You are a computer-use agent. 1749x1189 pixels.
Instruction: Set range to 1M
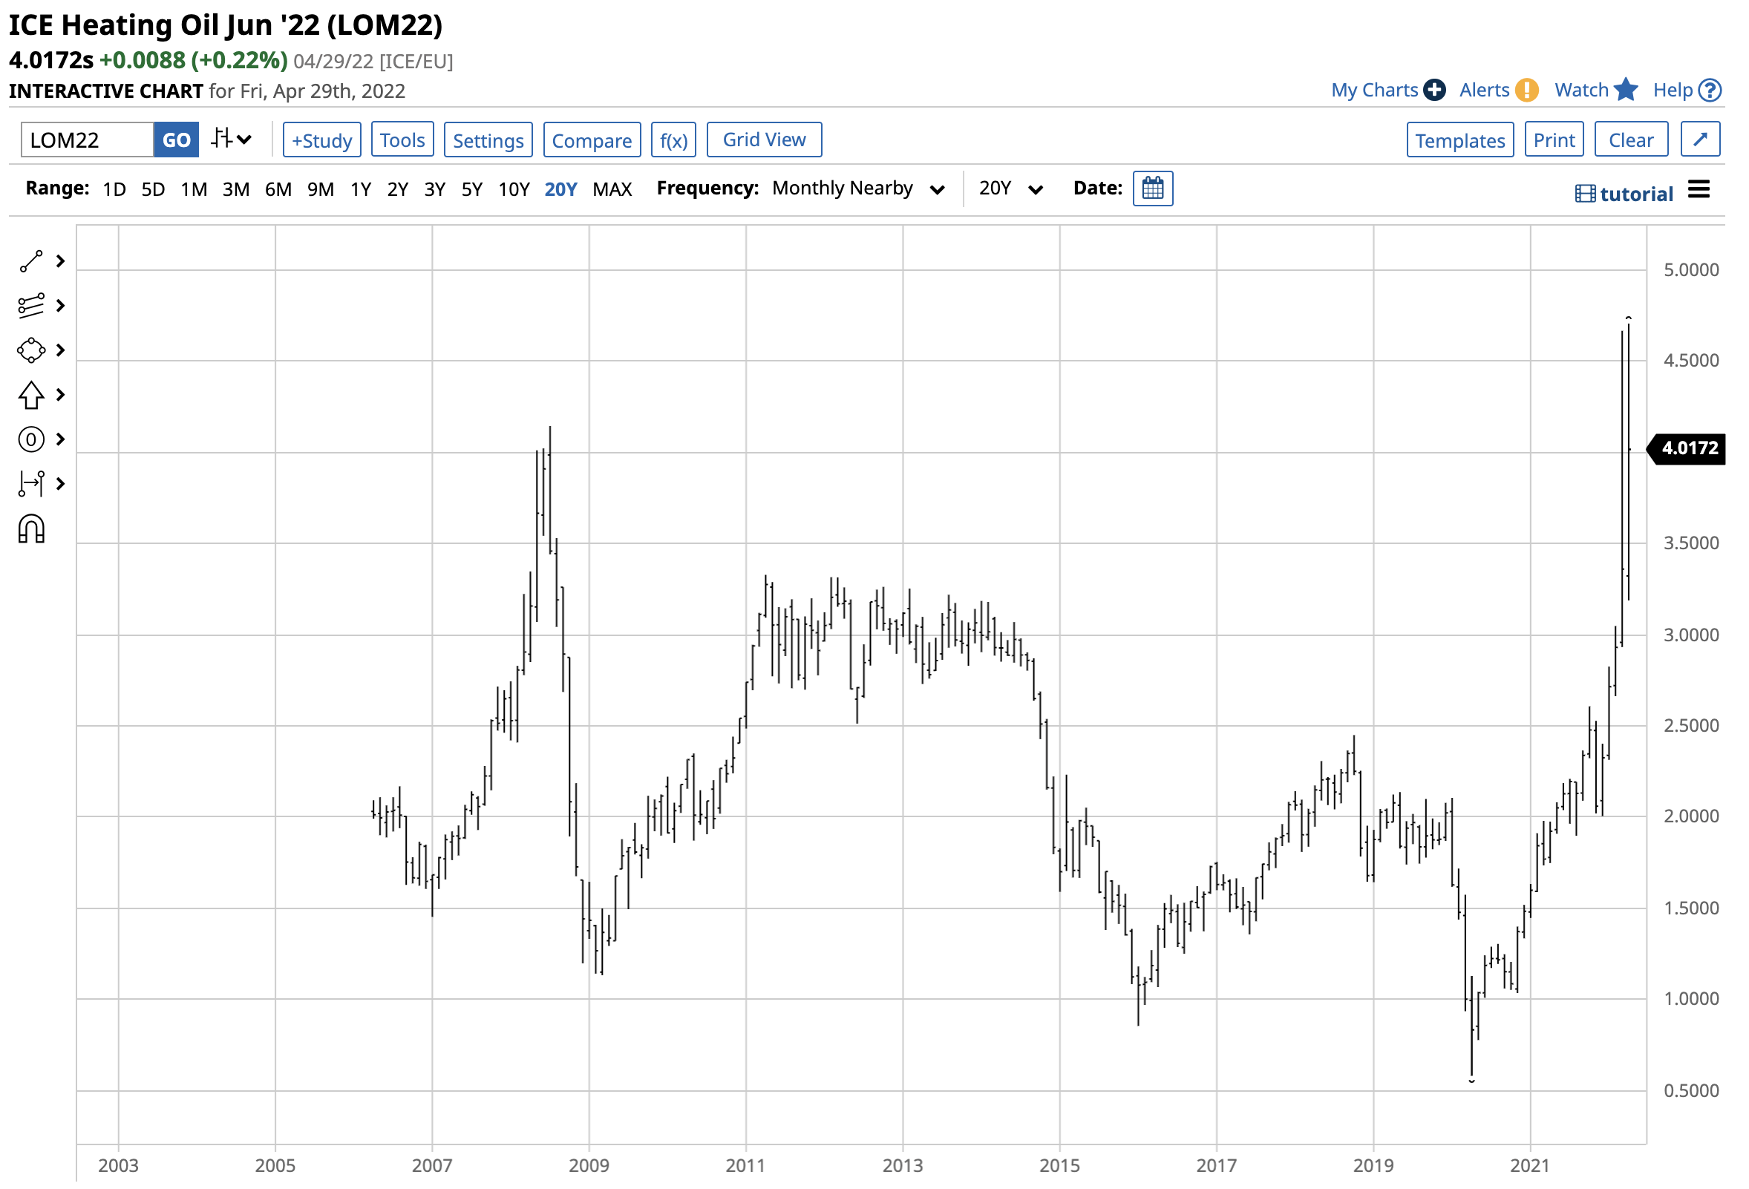194,189
